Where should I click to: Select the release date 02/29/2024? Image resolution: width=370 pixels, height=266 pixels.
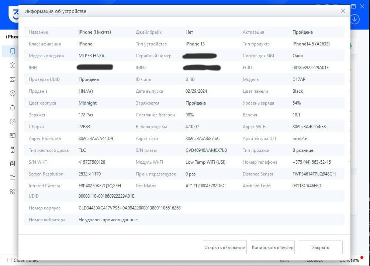coord(196,91)
